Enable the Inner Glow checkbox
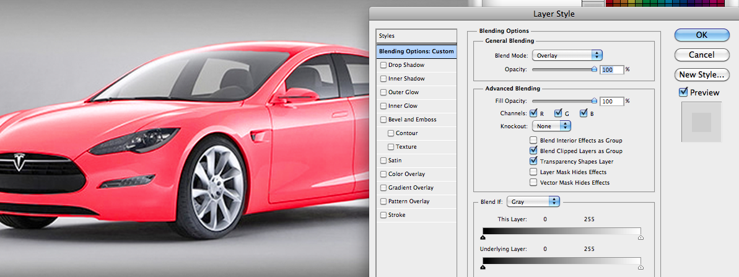The width and height of the screenshot is (739, 277). (x=383, y=106)
